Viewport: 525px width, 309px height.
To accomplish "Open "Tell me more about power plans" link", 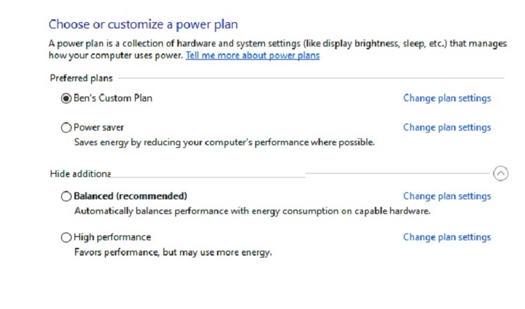I will (x=252, y=56).
